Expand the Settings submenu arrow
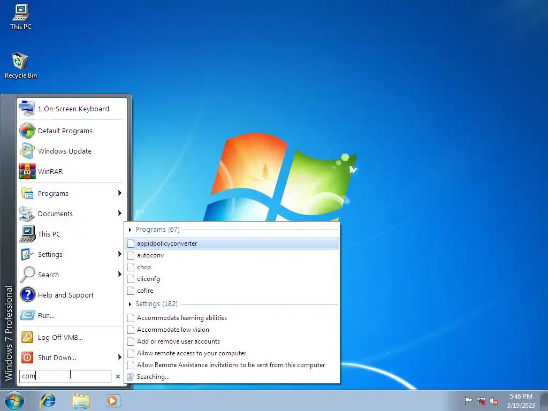 [119, 254]
